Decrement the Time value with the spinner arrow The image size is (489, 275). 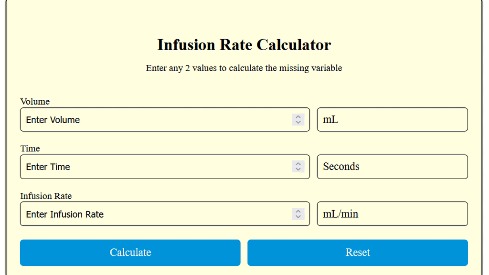pyautogui.click(x=298, y=169)
